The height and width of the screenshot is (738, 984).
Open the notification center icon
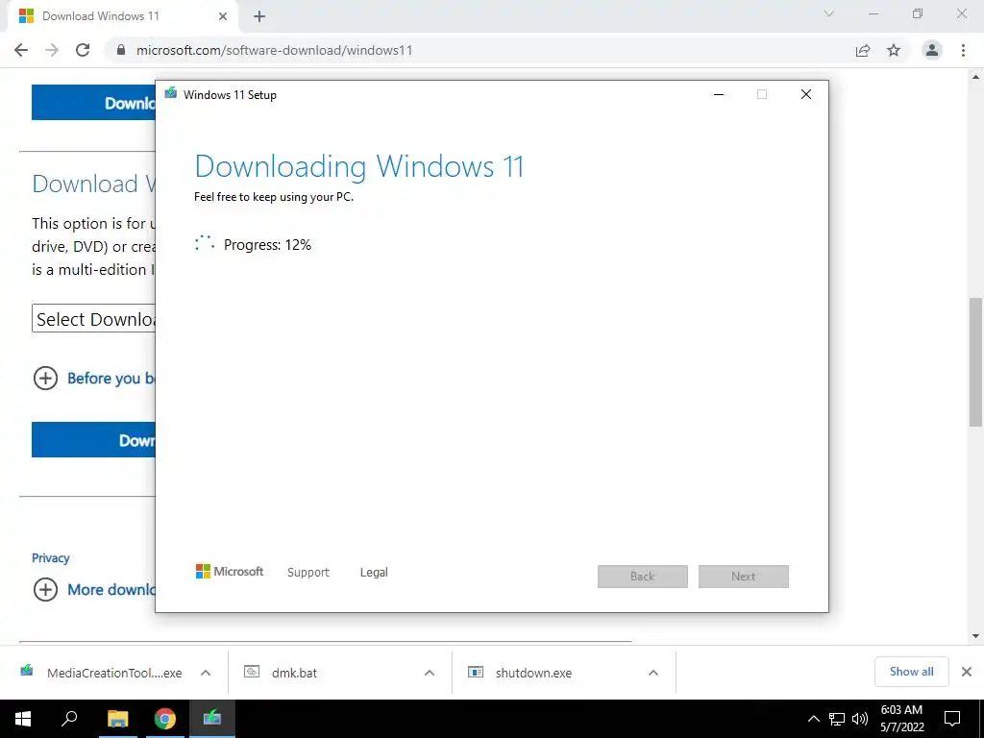click(x=952, y=719)
